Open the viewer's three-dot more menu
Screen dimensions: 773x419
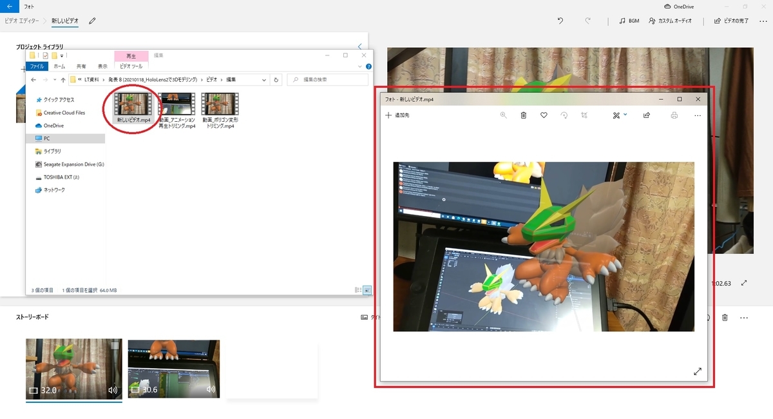(698, 115)
